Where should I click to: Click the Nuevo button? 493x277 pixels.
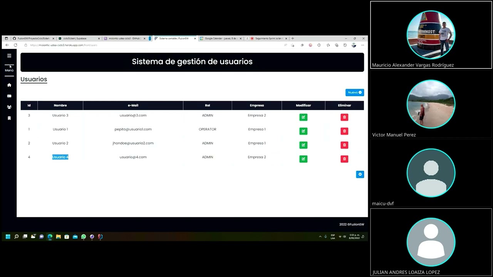click(355, 92)
